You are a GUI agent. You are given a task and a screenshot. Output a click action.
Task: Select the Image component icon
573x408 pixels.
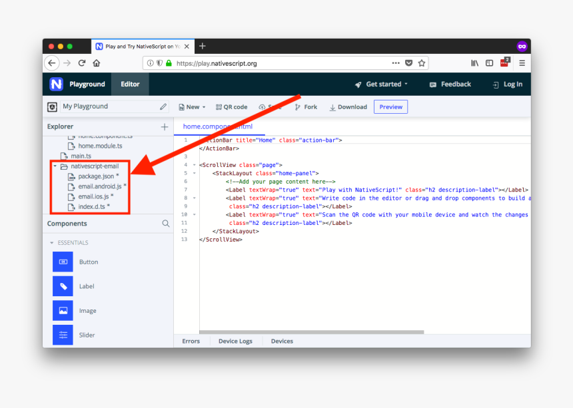(63, 311)
